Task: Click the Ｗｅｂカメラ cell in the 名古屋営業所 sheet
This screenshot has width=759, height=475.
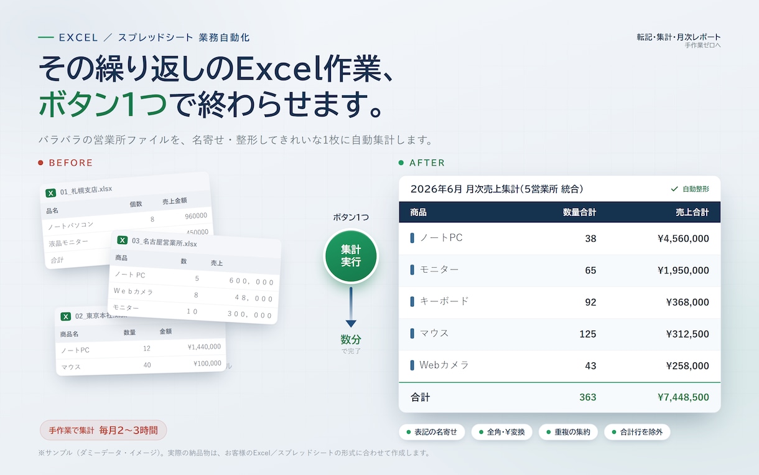Action: tap(134, 291)
